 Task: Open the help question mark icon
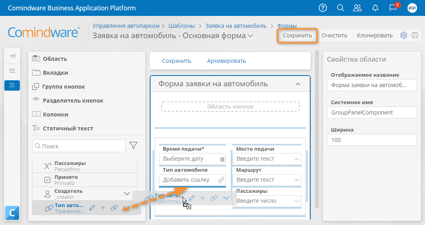[x=323, y=8]
